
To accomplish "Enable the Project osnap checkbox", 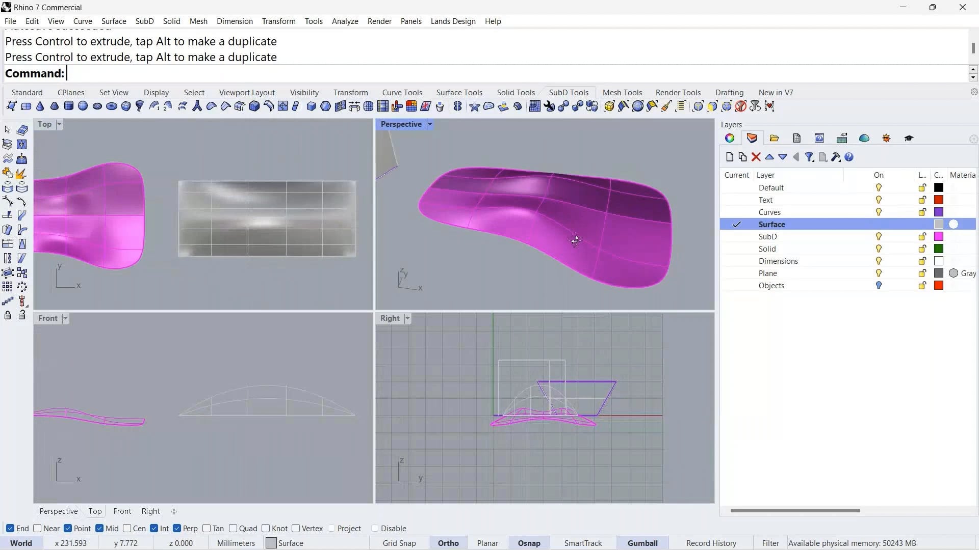I will [x=332, y=528].
